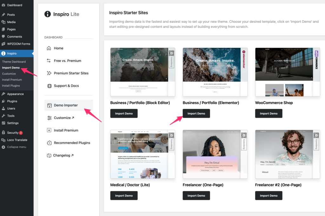Viewport: 325px width, 216px height.
Task: Click the WooCommerce Shop title text
Action: point(274,103)
